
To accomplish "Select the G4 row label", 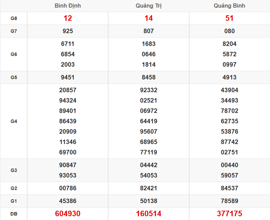I will [14, 121].
